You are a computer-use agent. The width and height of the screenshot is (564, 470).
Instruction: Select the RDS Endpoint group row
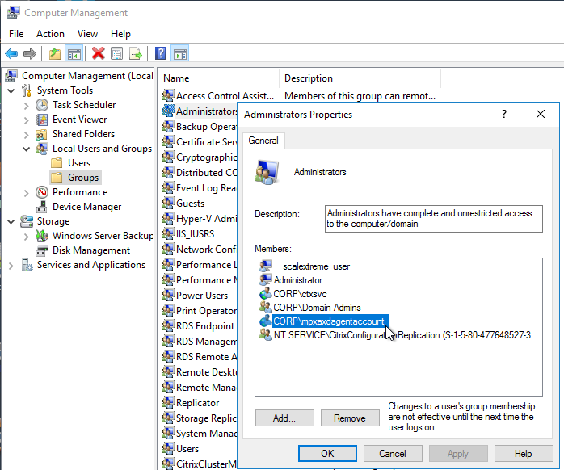[x=200, y=325]
